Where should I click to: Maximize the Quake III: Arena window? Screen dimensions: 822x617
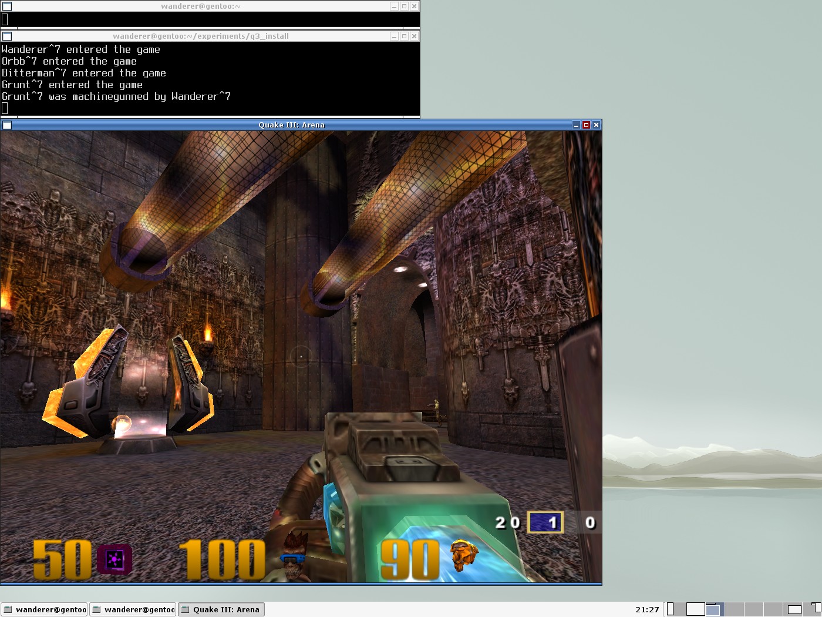tap(586, 125)
